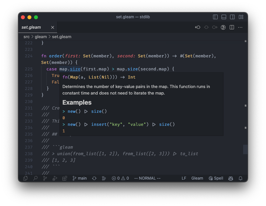266x206 pixels.
Task: Open the customize layout icon
Action: click(x=241, y=17)
